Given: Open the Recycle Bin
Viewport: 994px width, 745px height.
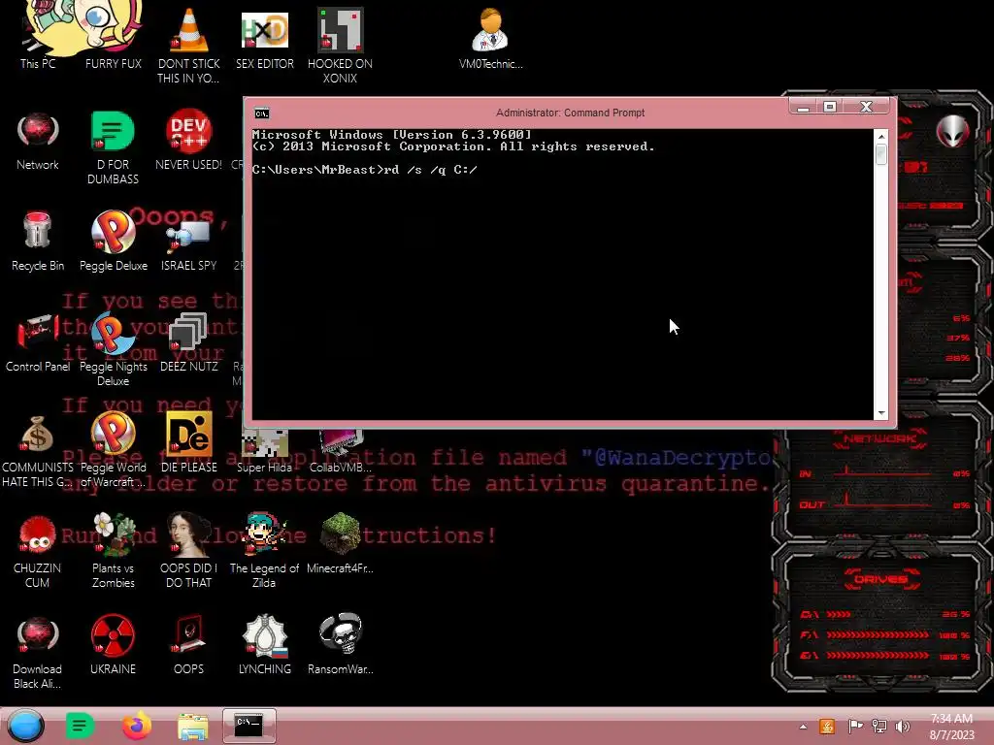Looking at the screenshot, I should point(38,242).
